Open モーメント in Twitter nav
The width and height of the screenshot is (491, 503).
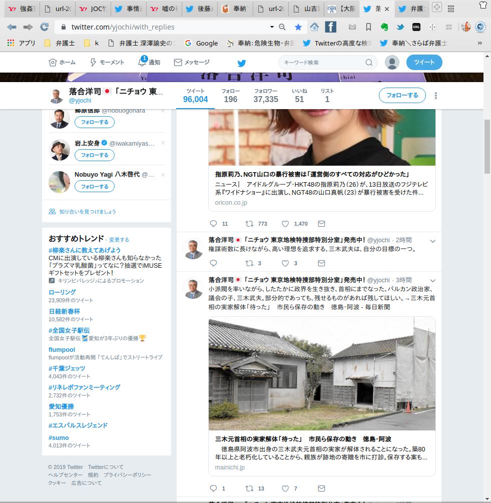point(107,62)
